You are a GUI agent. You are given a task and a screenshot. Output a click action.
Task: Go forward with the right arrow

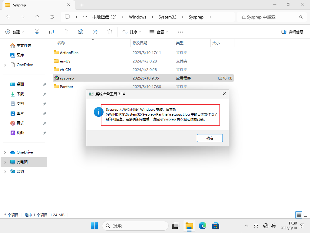click(x=23, y=17)
